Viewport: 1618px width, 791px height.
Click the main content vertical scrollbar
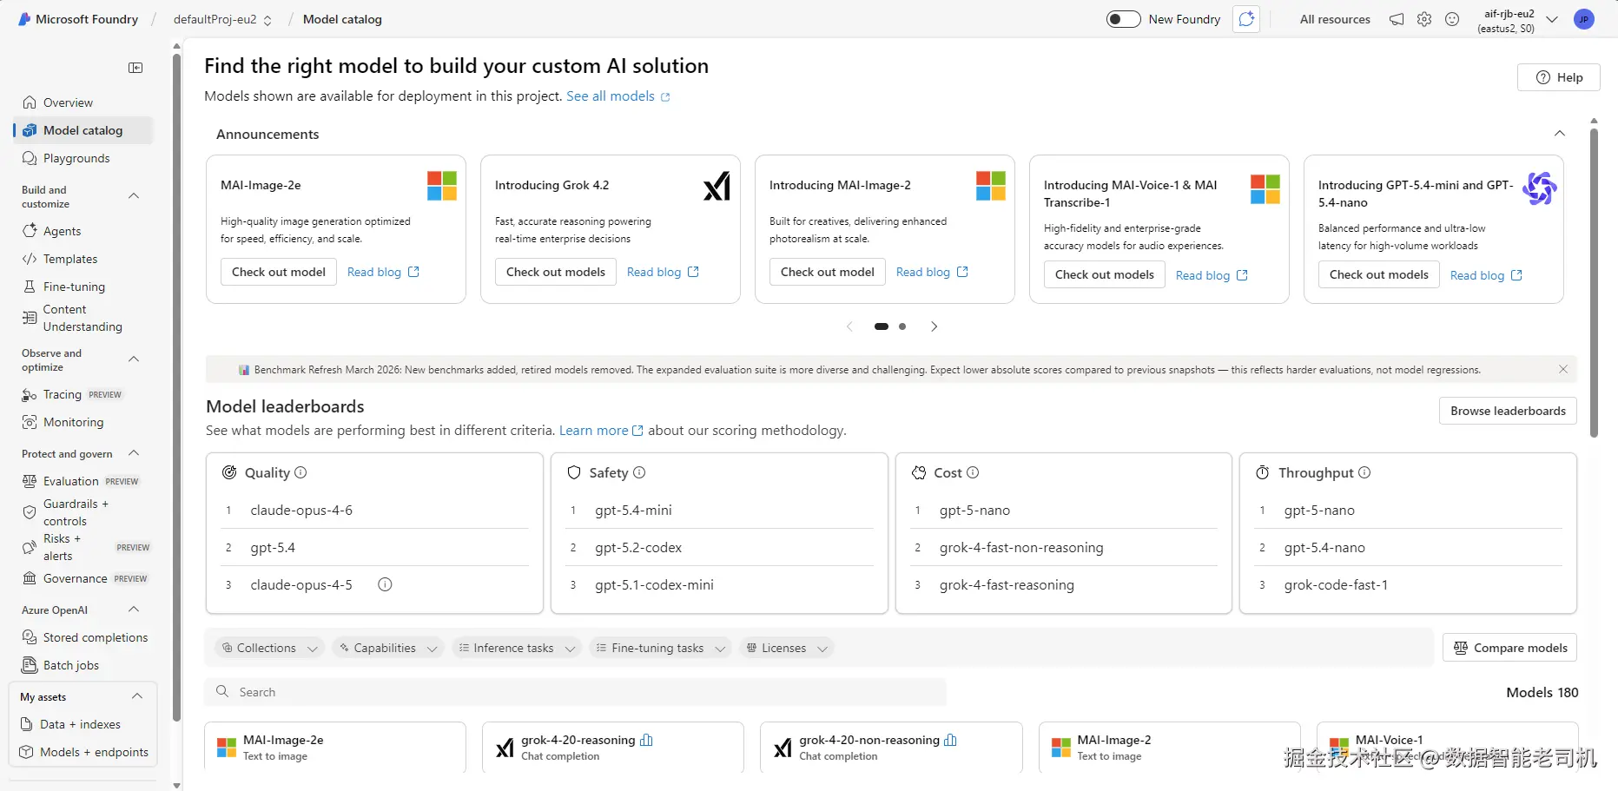[x=1594, y=283]
